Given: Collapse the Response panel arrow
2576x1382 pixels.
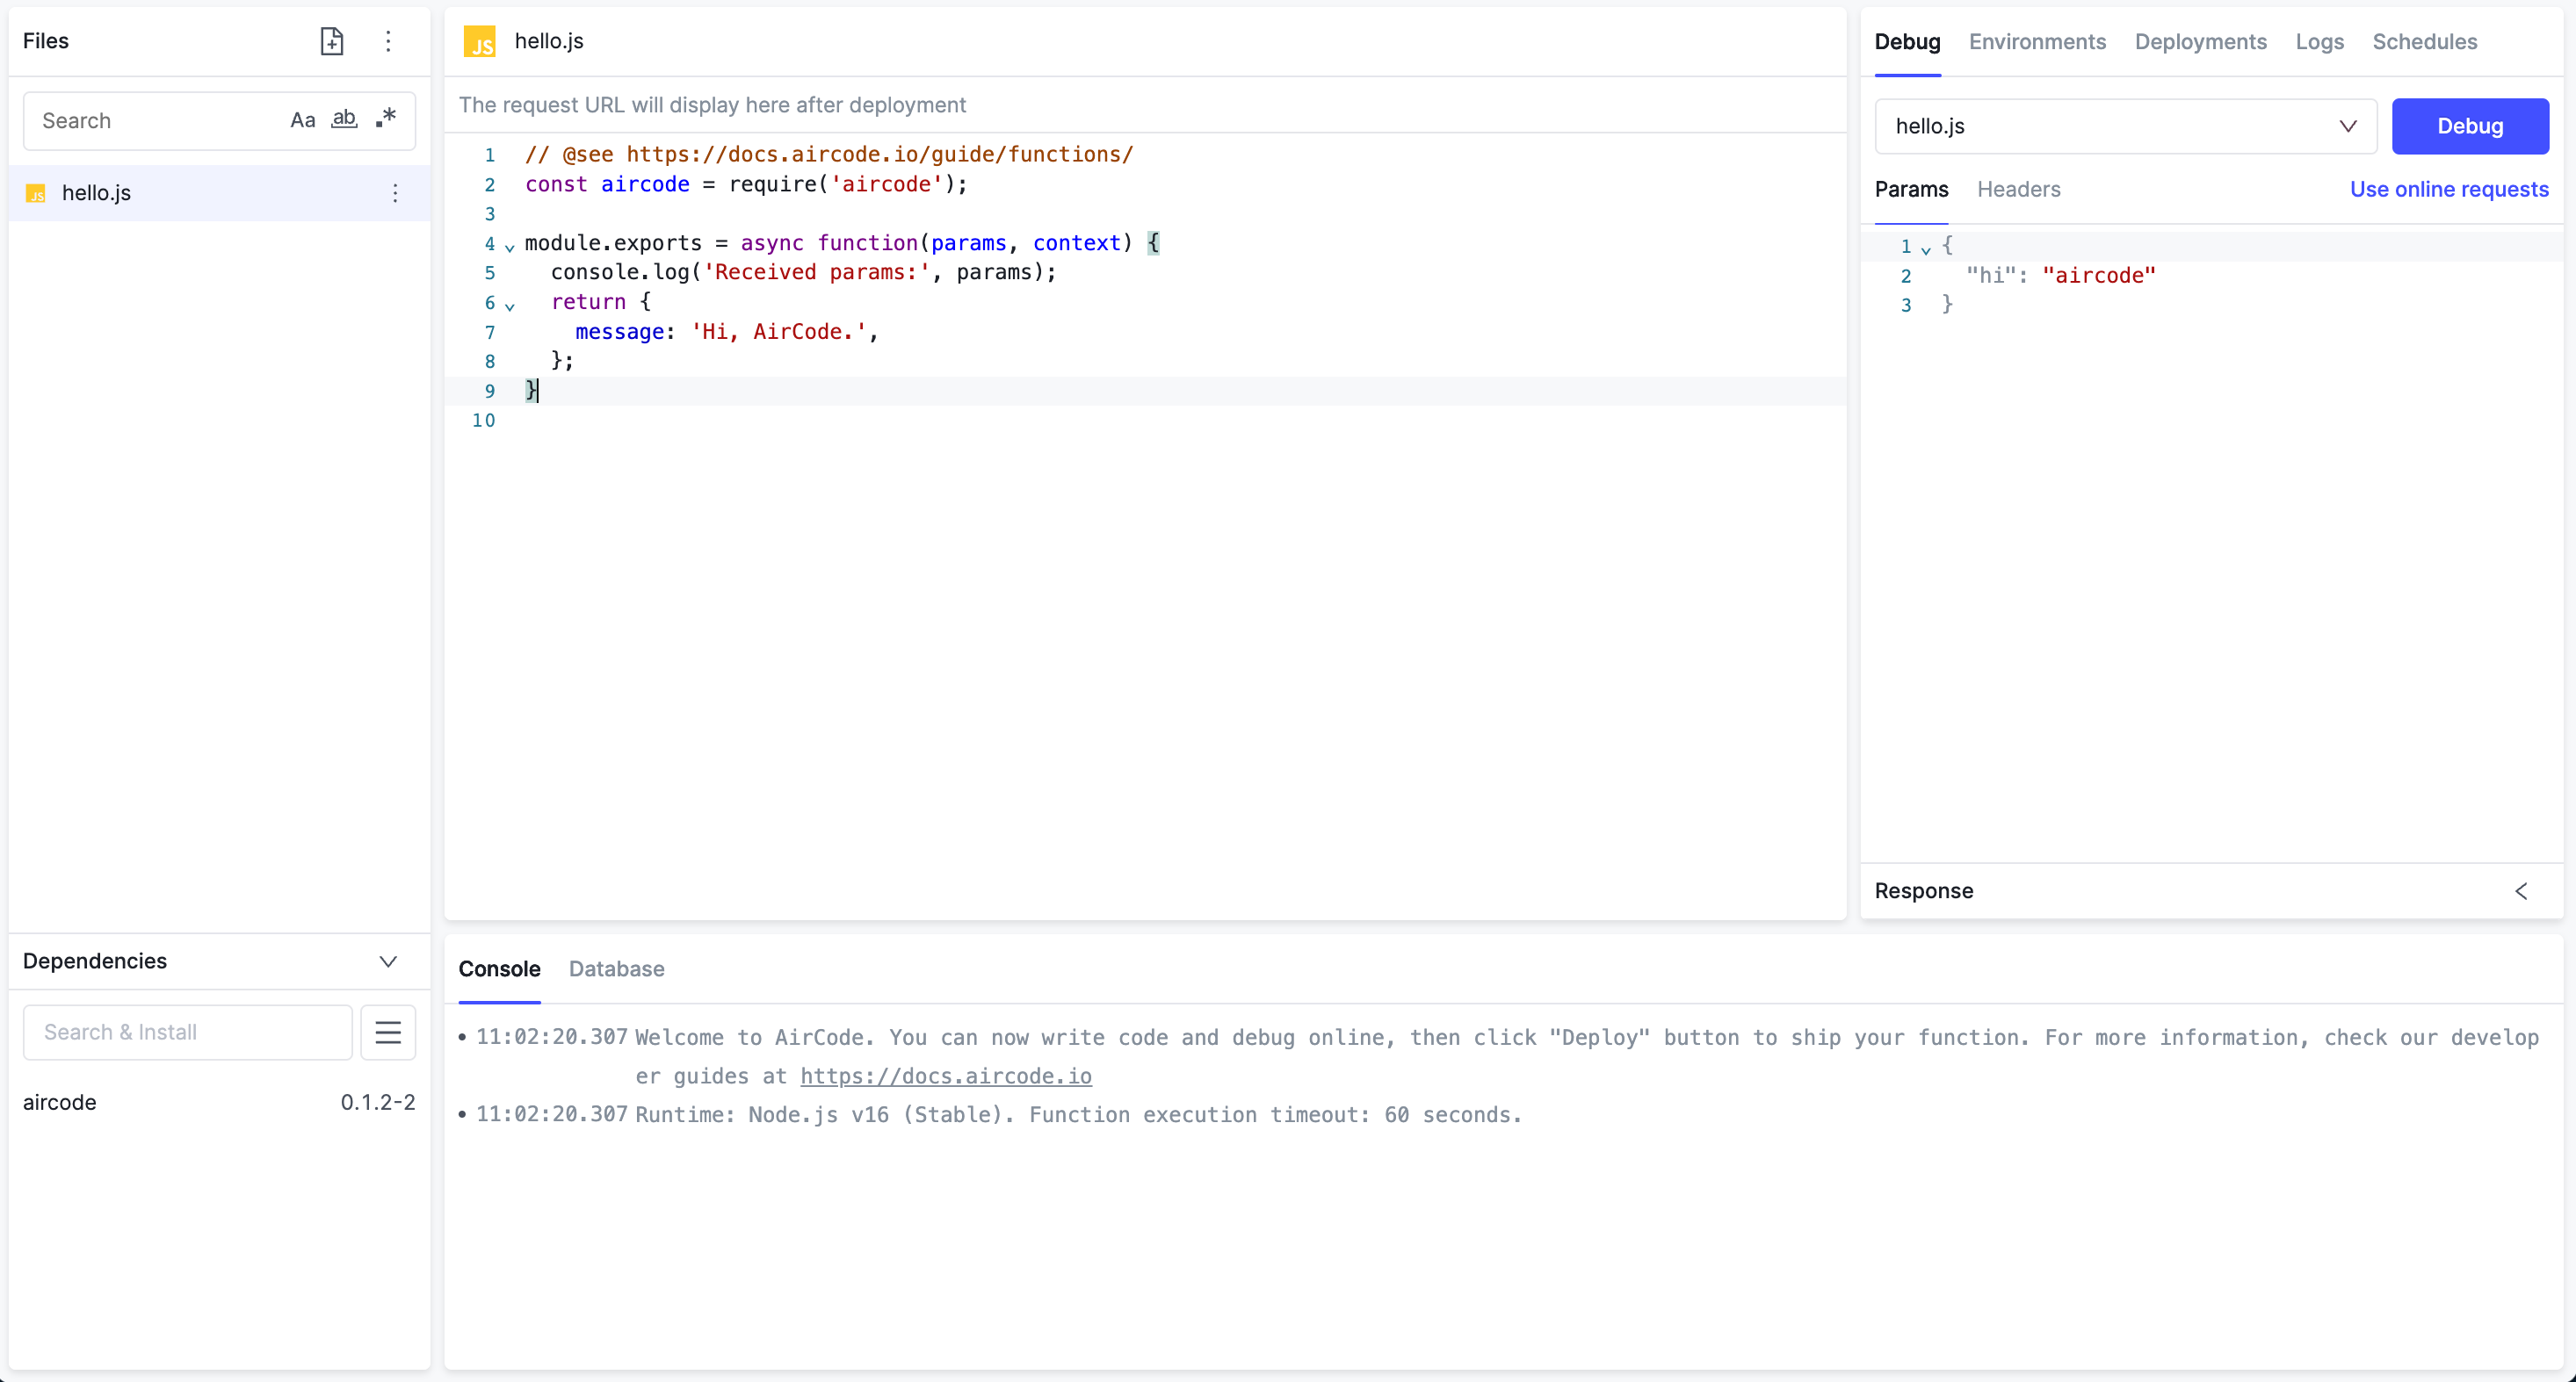Looking at the screenshot, I should pos(2521,891).
